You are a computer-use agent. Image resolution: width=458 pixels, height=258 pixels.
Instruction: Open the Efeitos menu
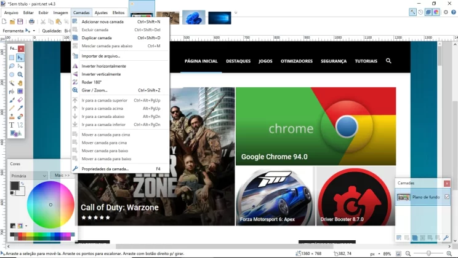118,12
